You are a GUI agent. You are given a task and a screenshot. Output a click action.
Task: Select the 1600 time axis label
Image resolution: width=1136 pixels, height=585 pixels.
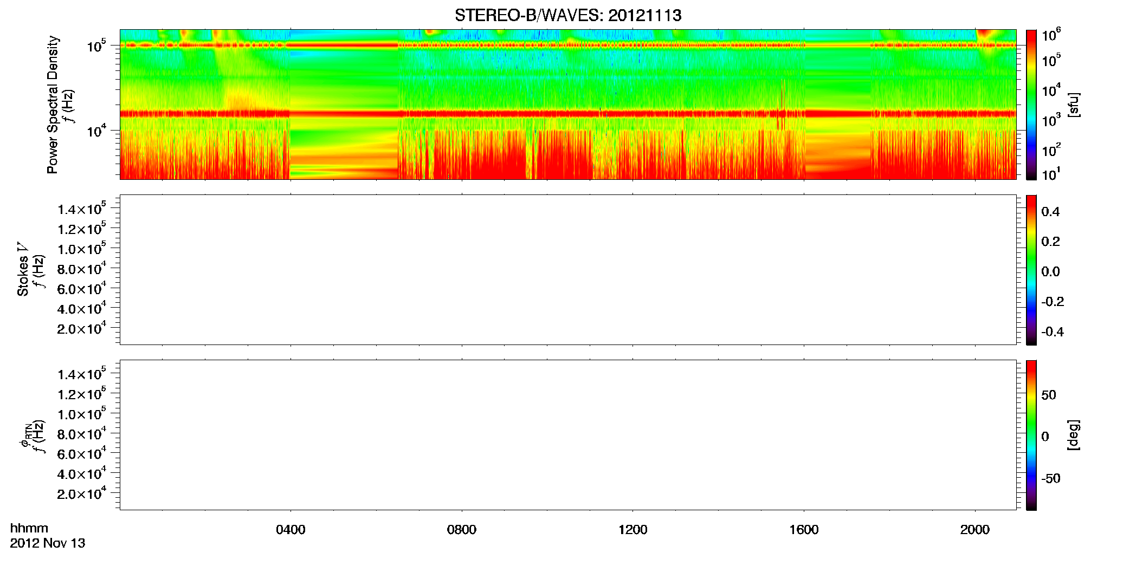[804, 530]
